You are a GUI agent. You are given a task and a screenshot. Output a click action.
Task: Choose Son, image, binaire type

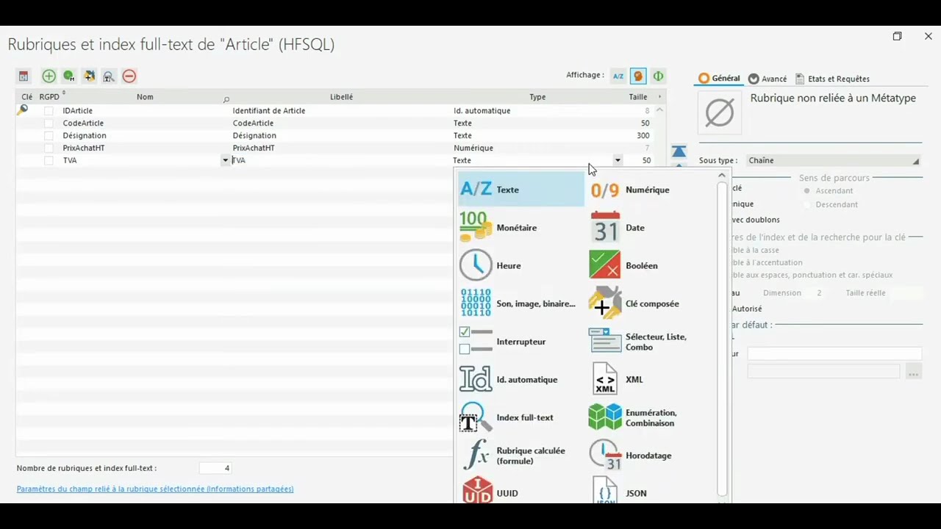[x=520, y=303]
